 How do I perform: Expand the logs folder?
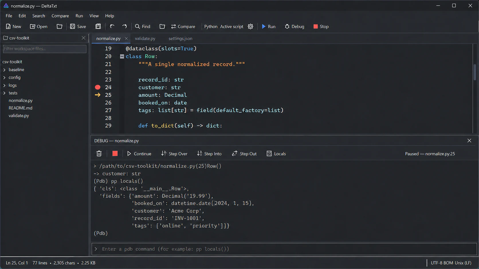click(4, 85)
